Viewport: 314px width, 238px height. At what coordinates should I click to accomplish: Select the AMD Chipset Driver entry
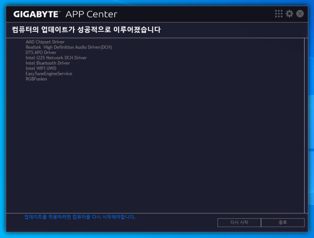pos(45,42)
